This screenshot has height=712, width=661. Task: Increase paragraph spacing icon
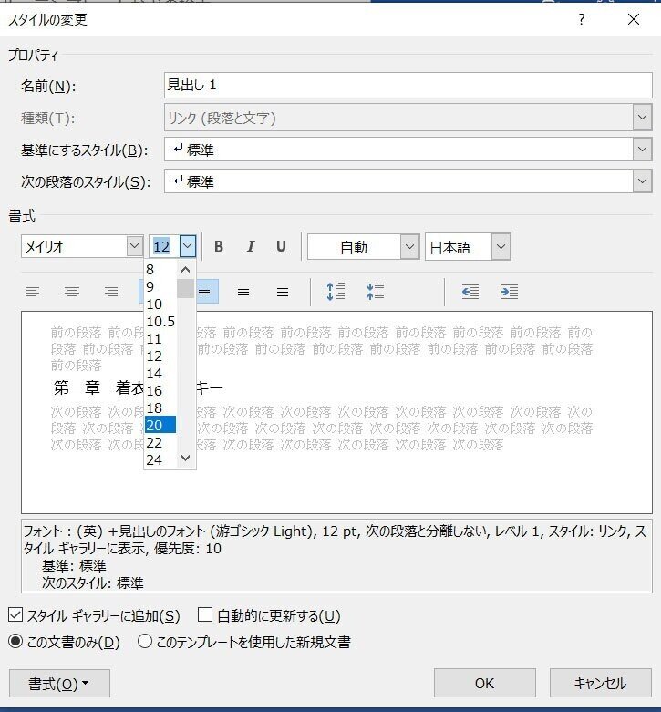pos(336,292)
